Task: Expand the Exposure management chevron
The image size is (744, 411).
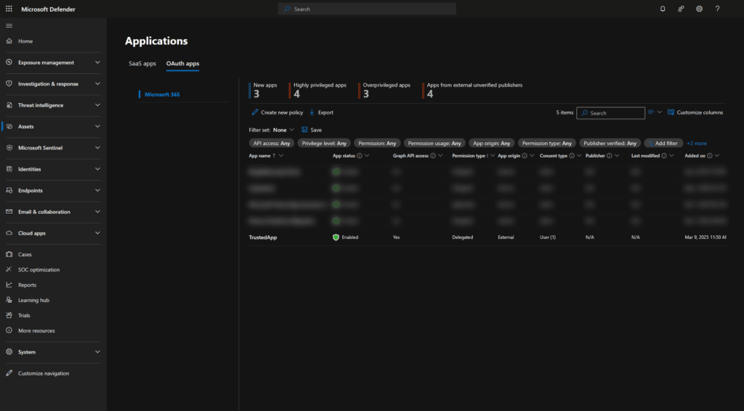Action: (x=97, y=62)
